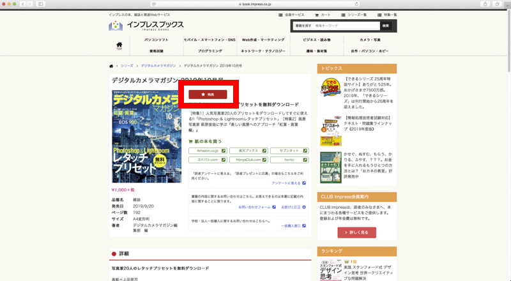Screen dimensions: 511x281
Task: Click icon beside アンケートに答える
Action: [304, 183]
